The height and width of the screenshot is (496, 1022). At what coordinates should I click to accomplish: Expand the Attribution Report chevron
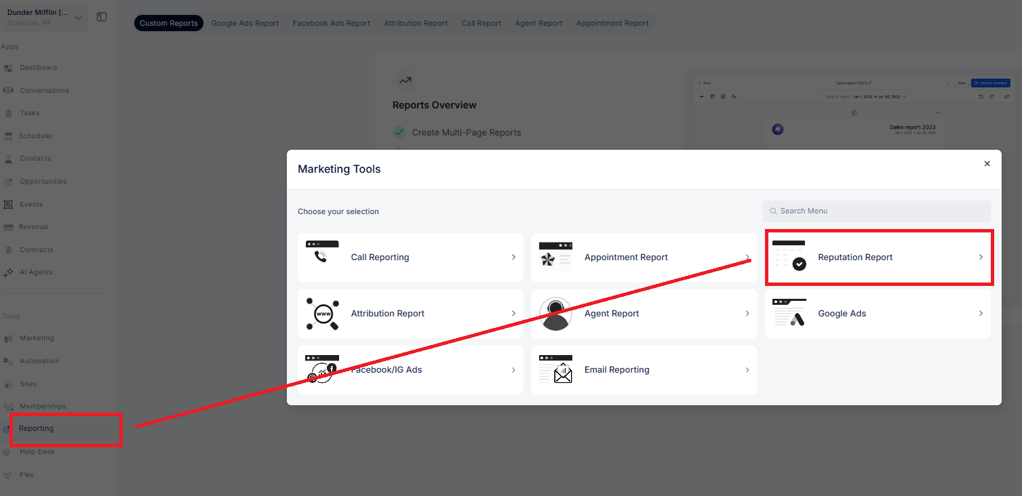[513, 314]
